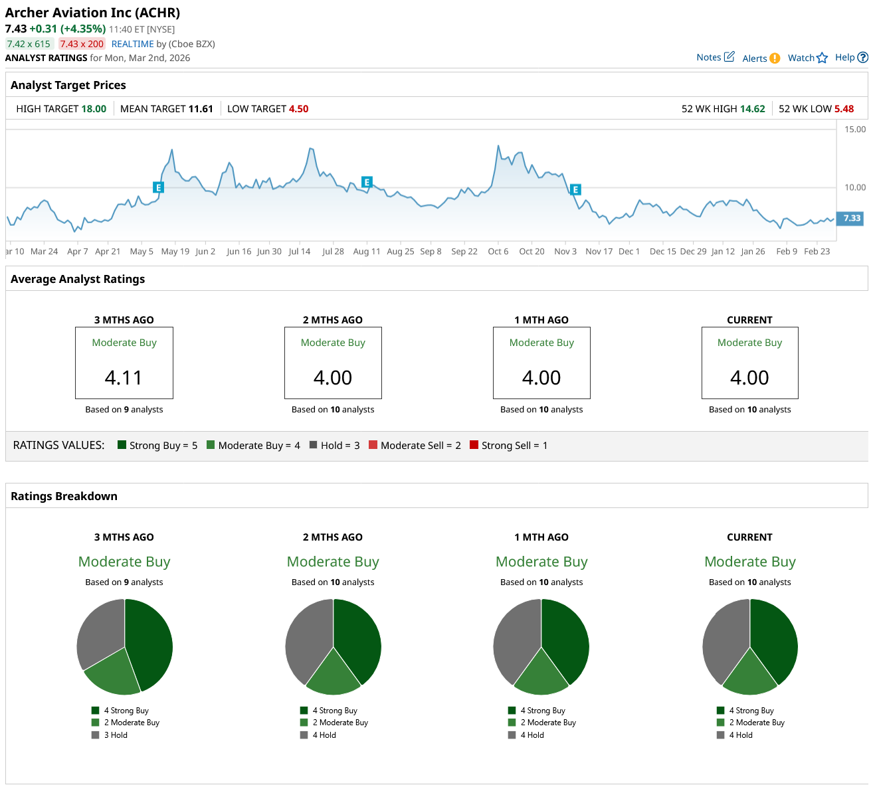This screenshot has width=869, height=785.
Task: Click the 7.43 x 200 ask badge
Action: click(x=82, y=44)
